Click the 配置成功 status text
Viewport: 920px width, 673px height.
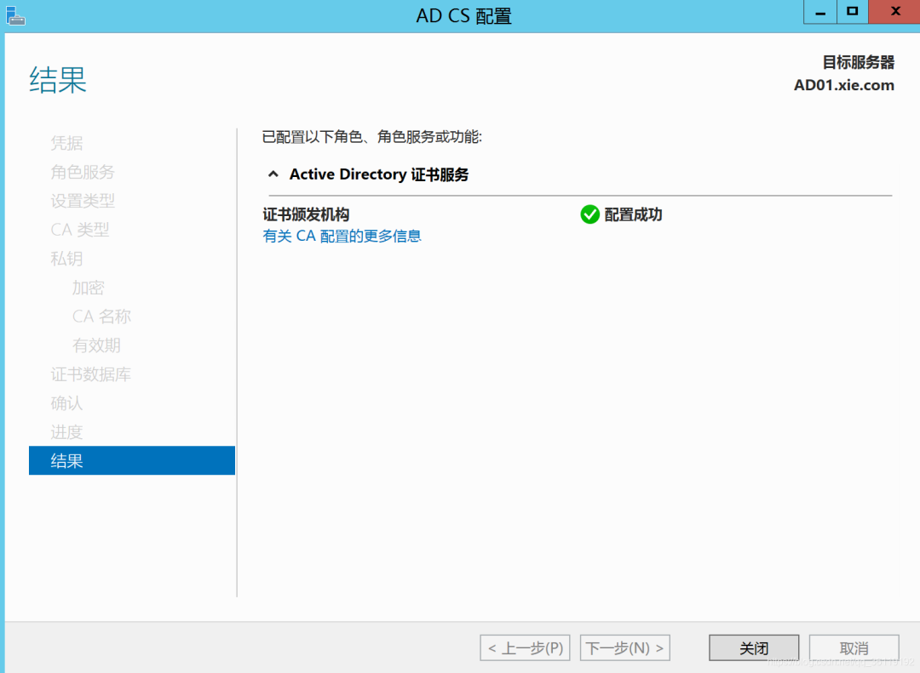click(x=633, y=214)
